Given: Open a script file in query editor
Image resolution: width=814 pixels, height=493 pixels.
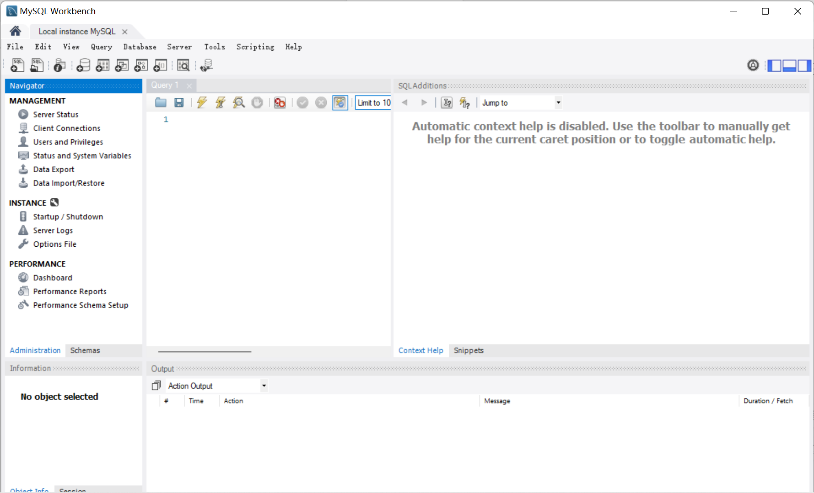Looking at the screenshot, I should pyautogui.click(x=161, y=102).
